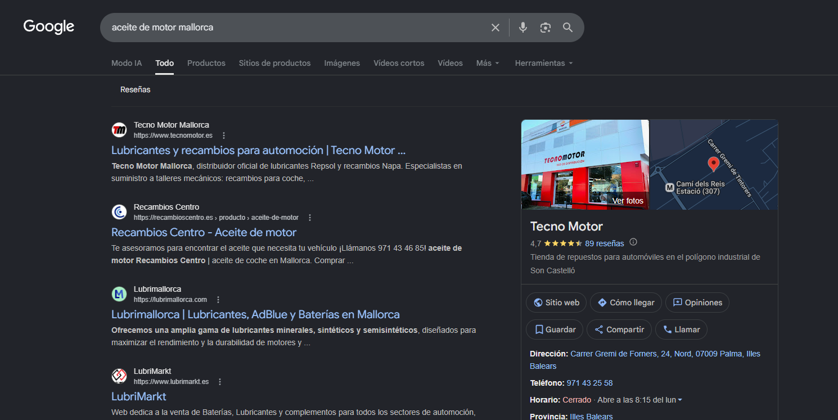838x420 pixels.
Task: Click the Llamar button
Action: 681,329
